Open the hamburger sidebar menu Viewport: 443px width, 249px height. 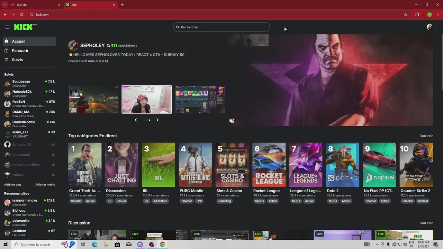tap(7, 27)
